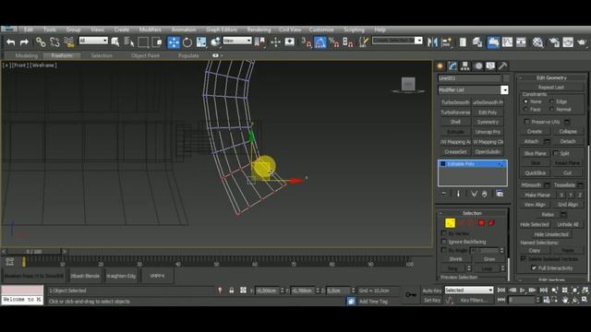Switch to the Motion command panel tab
Viewport: 591px width, 332px height.
tap(478, 66)
